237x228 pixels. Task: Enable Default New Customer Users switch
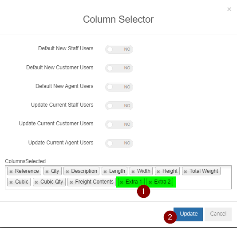(x=119, y=68)
